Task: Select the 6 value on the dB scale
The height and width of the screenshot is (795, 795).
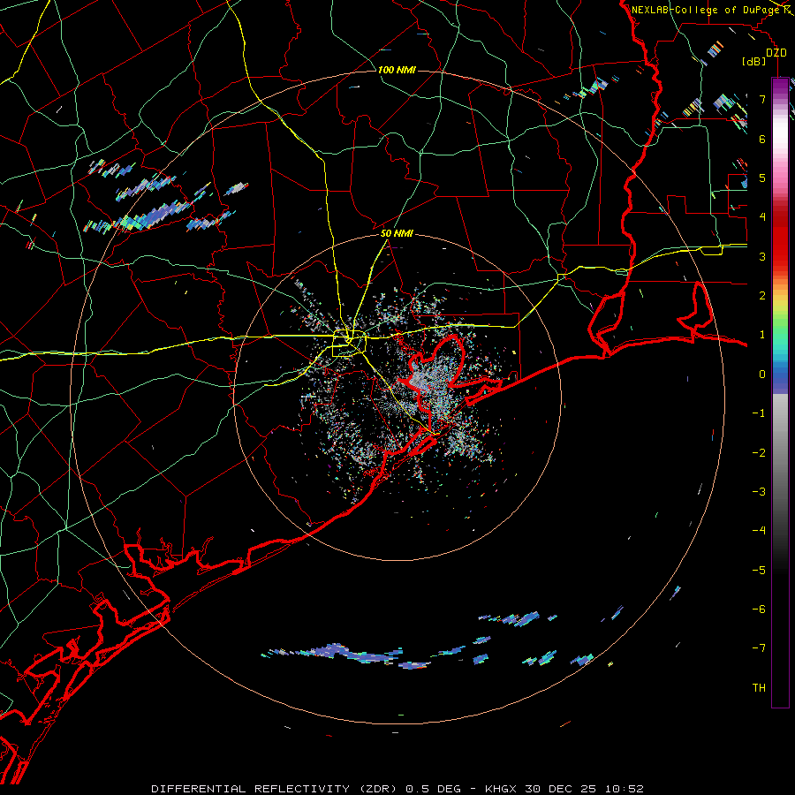Action: pos(762,139)
